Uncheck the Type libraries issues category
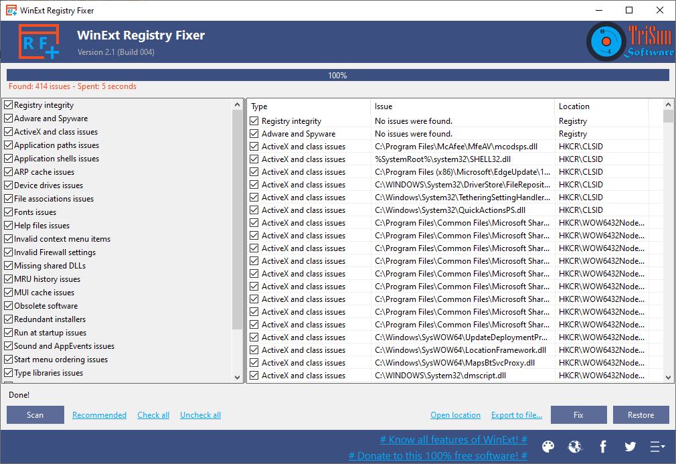Image resolution: width=676 pixels, height=464 pixels. (x=8, y=372)
